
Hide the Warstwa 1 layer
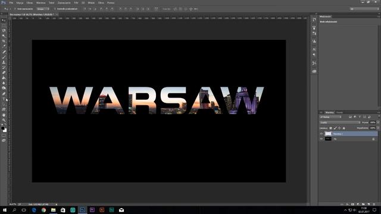tap(321, 134)
